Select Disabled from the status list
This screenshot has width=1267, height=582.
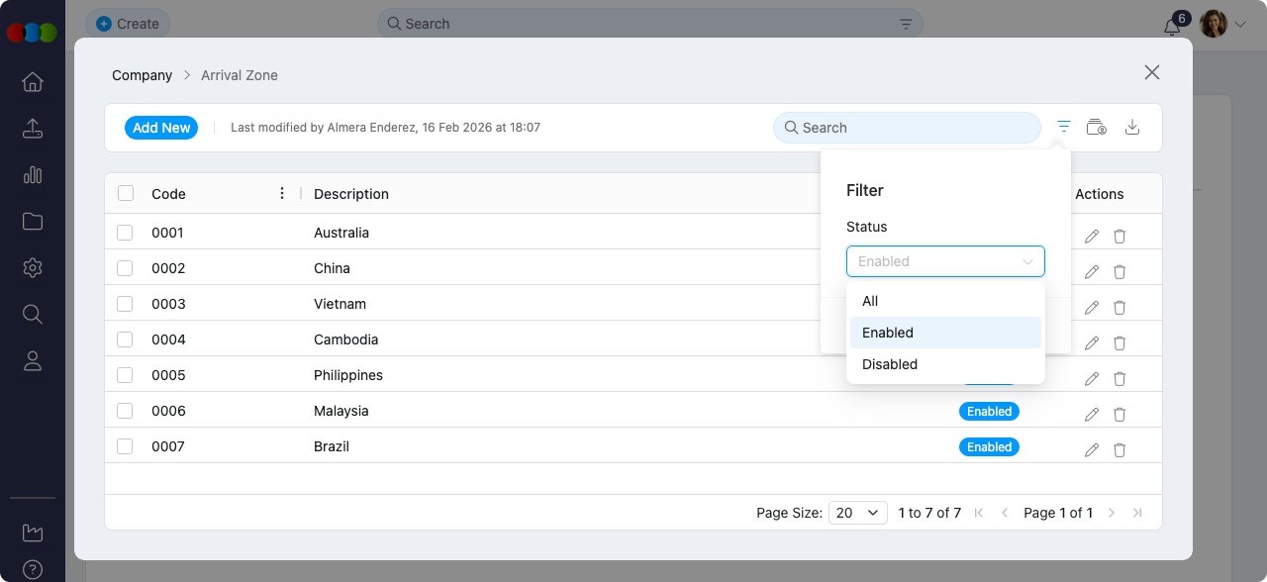click(890, 364)
